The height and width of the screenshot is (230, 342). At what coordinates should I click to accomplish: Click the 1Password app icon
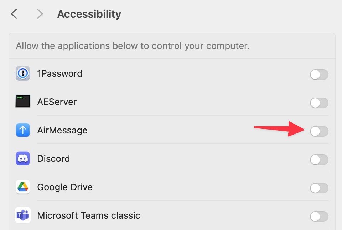tap(22, 73)
